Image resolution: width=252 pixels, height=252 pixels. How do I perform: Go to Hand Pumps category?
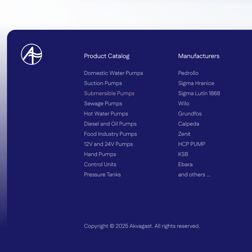(100, 154)
